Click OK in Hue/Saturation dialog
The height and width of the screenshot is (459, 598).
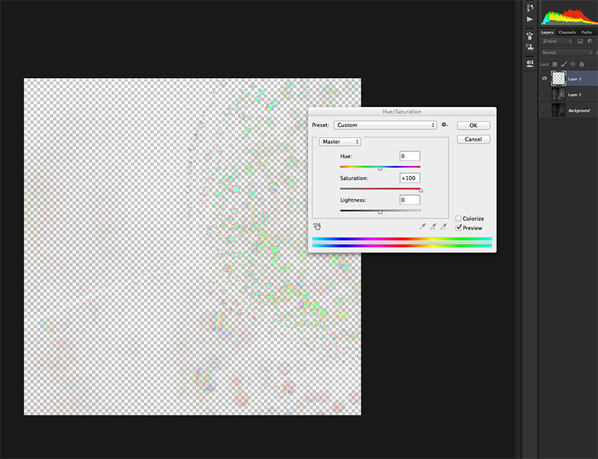pos(472,125)
